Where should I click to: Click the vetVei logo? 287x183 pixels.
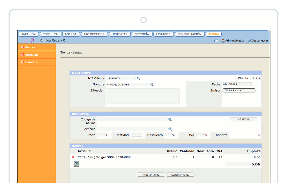tap(28, 41)
